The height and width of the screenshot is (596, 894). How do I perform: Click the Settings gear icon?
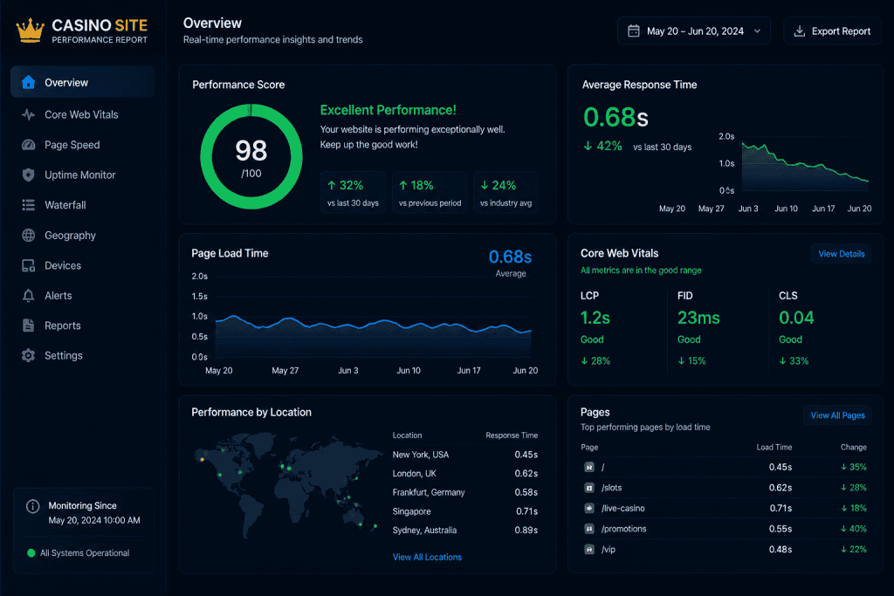pos(29,355)
